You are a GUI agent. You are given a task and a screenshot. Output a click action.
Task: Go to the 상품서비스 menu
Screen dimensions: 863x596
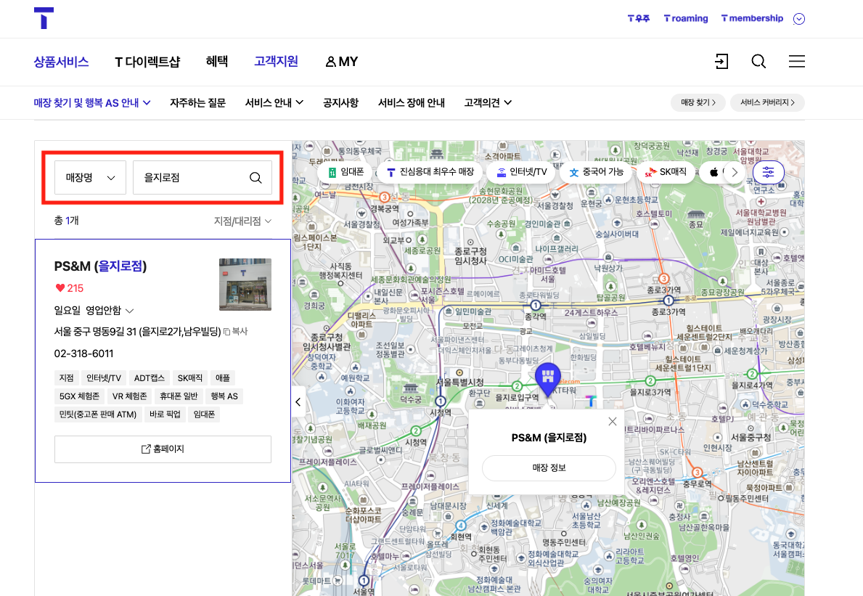[61, 62]
